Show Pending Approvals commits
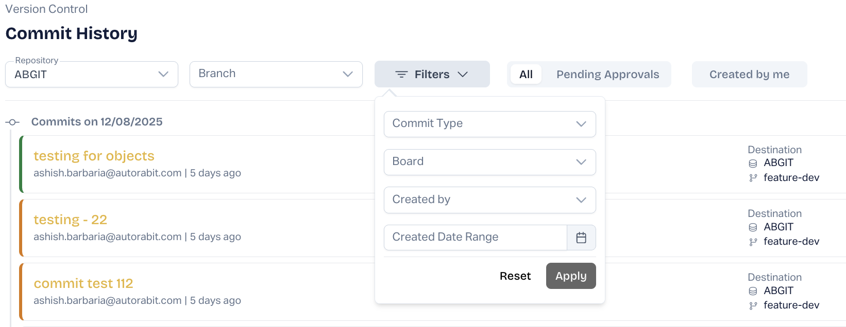Screen dimensions: 846x327 tap(607, 75)
